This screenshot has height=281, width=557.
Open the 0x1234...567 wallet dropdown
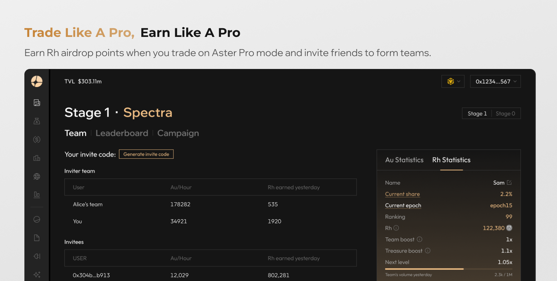tap(495, 81)
